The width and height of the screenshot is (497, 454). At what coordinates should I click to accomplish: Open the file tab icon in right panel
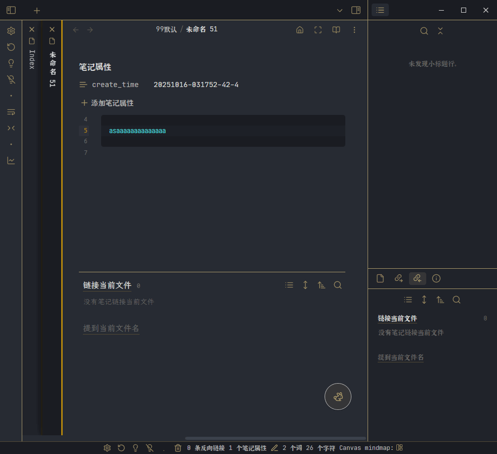(380, 278)
